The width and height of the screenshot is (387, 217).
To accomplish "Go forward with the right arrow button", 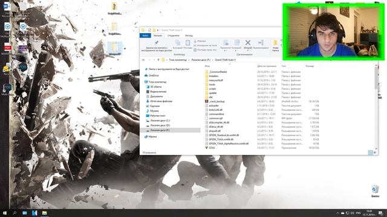I will click(149, 60).
